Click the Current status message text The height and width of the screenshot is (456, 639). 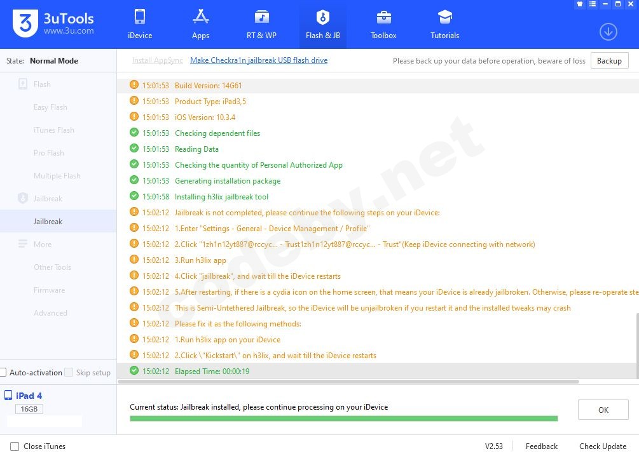tap(259, 406)
